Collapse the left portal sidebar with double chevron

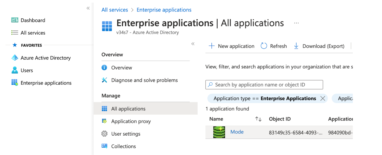(x=88, y=8)
